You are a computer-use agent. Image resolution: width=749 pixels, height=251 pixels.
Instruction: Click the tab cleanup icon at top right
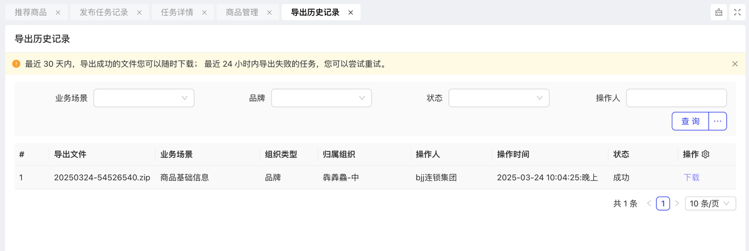tap(718, 12)
